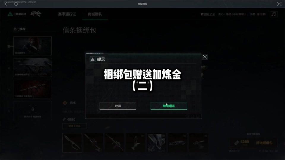Select the second bundle thumbnail in sidebar
Viewport: 285px width, 160px height.
[33, 68]
